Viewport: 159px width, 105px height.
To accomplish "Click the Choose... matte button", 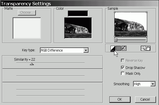I will coord(27,13).
